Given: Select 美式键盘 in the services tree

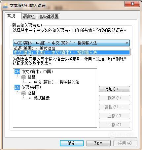Looking at the screenshot, I should tap(42, 98).
